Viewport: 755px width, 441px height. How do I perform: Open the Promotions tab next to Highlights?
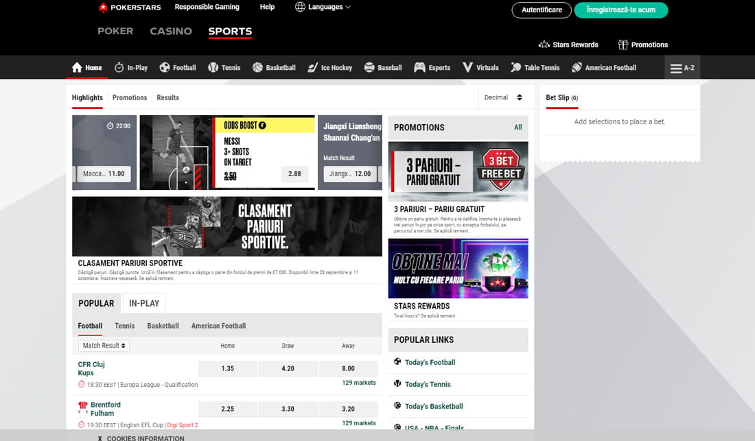(130, 97)
